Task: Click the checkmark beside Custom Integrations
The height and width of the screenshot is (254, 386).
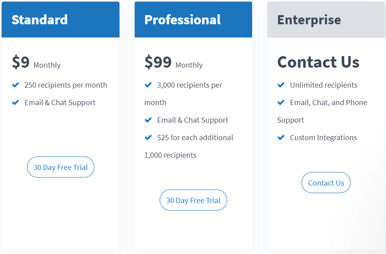Action: coord(281,137)
